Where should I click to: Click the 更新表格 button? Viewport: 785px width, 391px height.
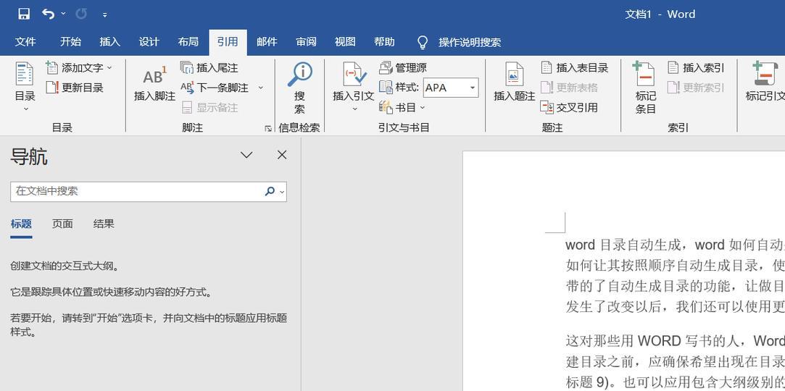point(569,88)
